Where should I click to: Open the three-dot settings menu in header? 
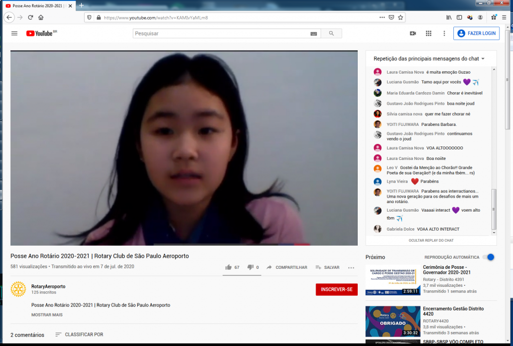click(444, 34)
